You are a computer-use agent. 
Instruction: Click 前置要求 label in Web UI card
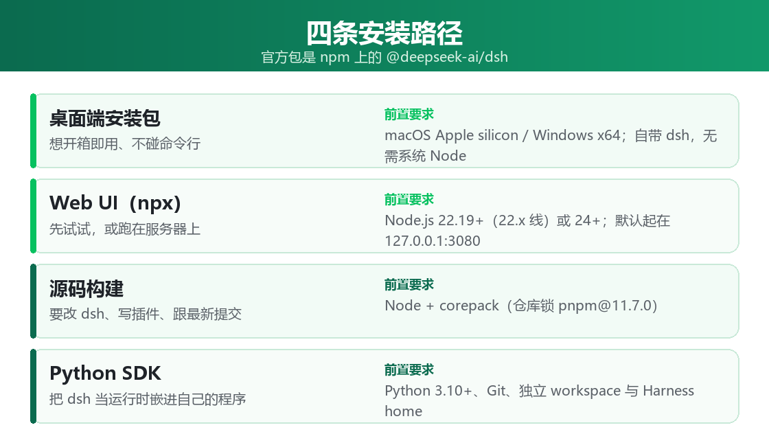(x=409, y=200)
